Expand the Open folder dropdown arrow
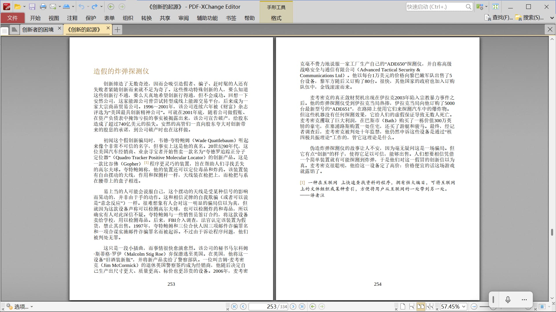Screen dimensions: 556x312 [24, 7]
